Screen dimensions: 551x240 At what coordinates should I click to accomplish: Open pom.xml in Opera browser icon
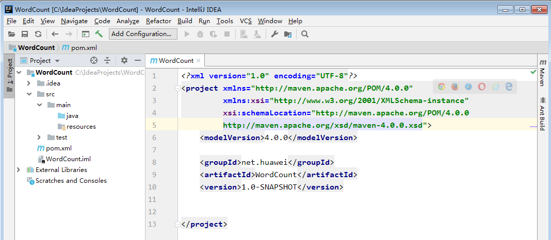click(482, 87)
